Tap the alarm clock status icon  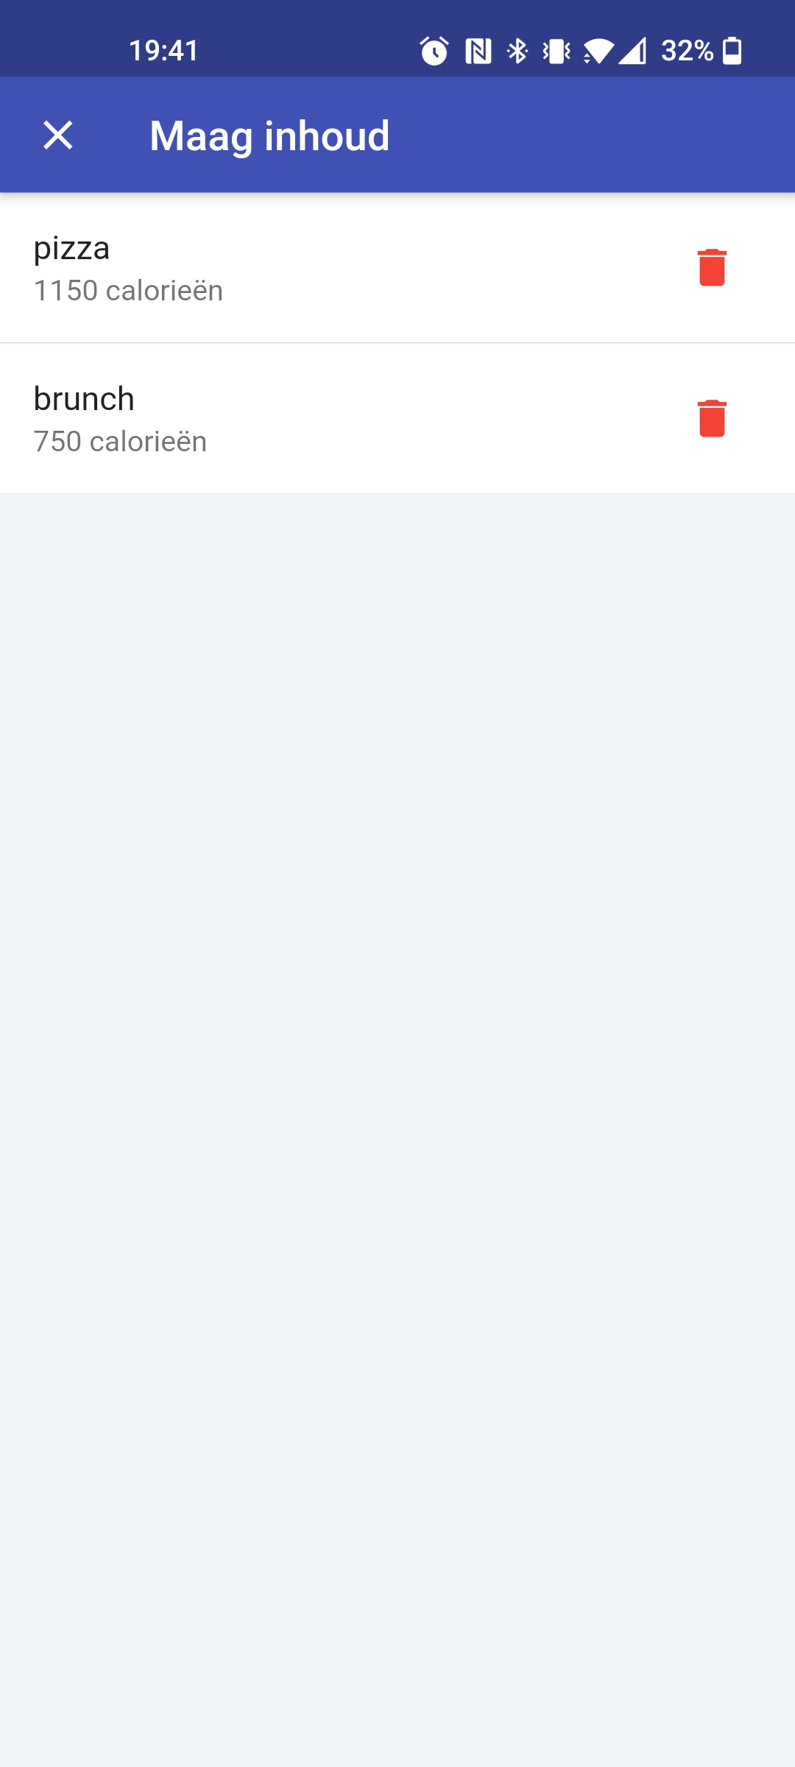(434, 51)
